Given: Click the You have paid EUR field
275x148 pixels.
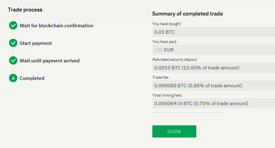Looking at the screenshot, I should pos(213,50).
